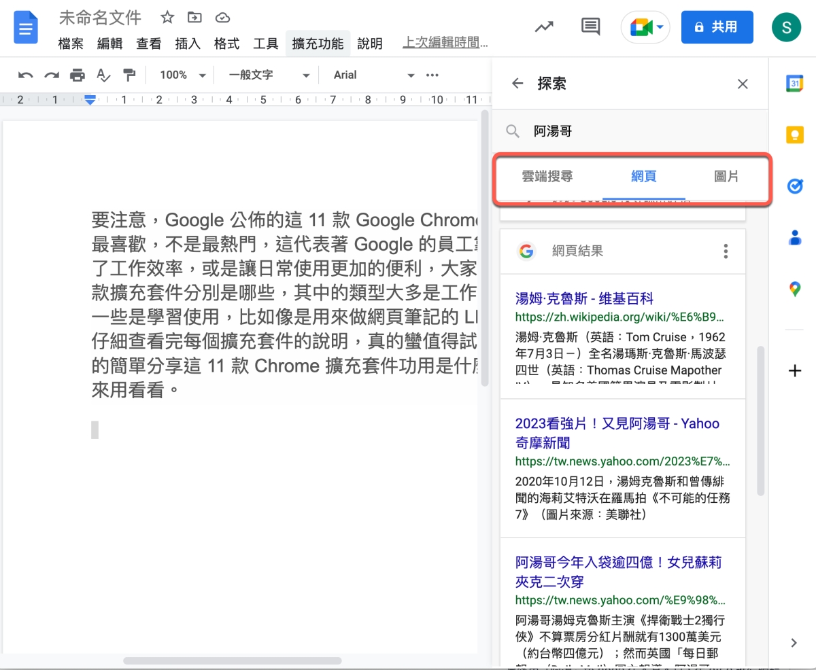This screenshot has height=670, width=816.
Task: Open the 湯姆·克魯斯 - 维基百科 link
Action: (x=584, y=298)
